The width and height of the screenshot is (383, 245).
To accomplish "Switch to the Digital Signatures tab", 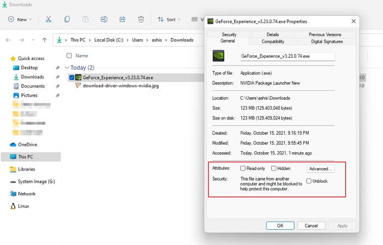I will click(327, 41).
